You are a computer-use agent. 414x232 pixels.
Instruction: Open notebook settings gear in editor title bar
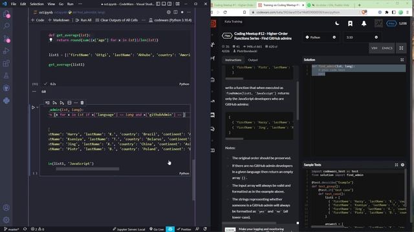[x=169, y=12]
